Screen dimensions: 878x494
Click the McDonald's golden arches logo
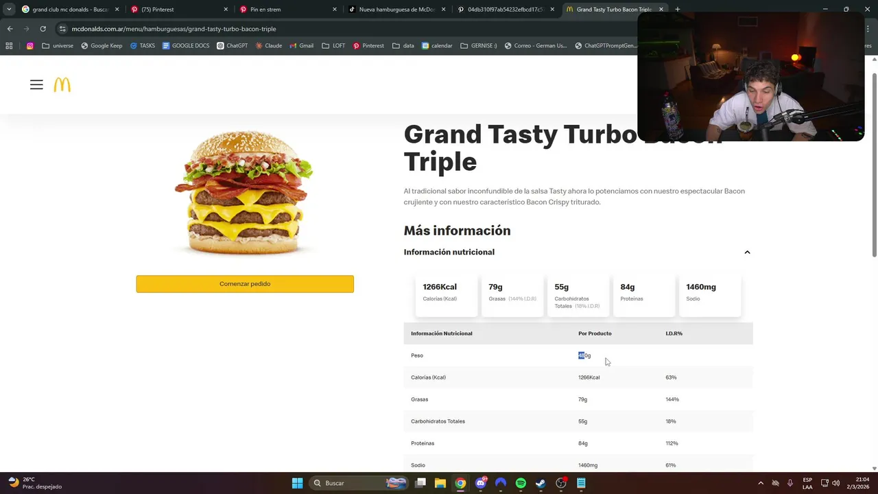point(62,85)
